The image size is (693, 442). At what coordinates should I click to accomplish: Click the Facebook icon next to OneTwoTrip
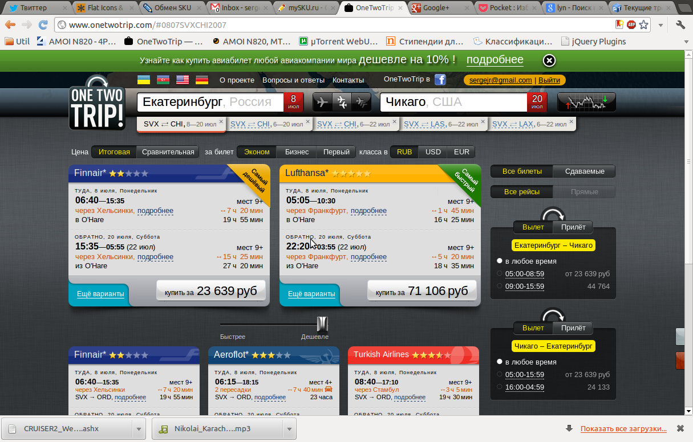440,80
